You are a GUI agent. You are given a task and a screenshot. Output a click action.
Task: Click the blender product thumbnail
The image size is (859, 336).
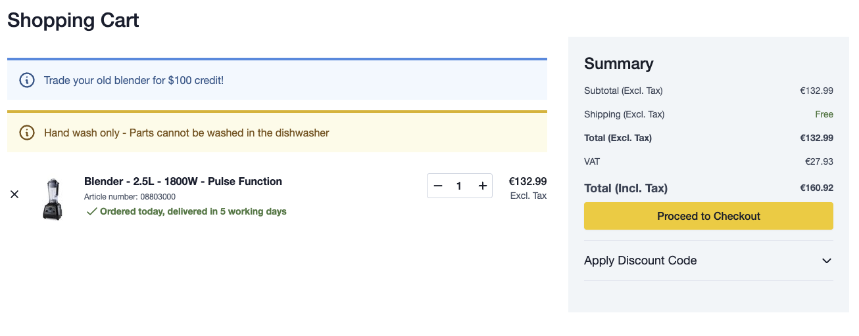52,199
